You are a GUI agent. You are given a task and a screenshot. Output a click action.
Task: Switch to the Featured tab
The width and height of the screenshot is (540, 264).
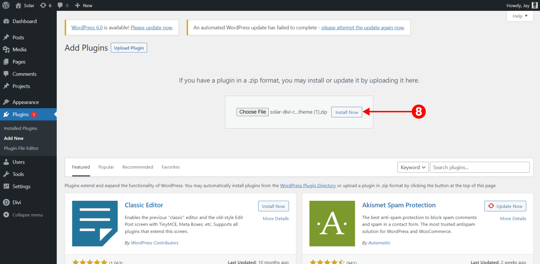coord(81,167)
